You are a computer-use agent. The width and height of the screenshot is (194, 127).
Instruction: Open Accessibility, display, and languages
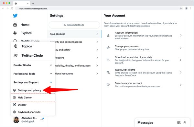74,66
